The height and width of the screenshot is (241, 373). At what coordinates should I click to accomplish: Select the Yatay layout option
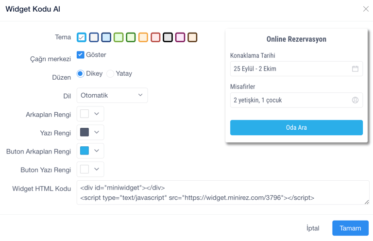click(x=110, y=74)
